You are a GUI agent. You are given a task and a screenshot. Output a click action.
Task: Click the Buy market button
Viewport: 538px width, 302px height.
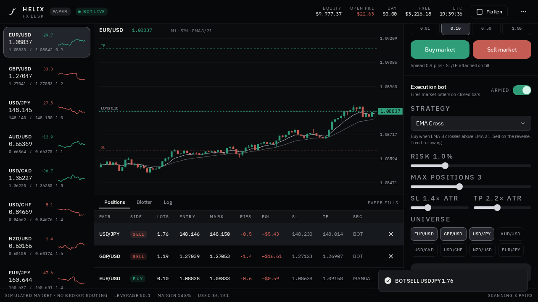[x=440, y=49]
